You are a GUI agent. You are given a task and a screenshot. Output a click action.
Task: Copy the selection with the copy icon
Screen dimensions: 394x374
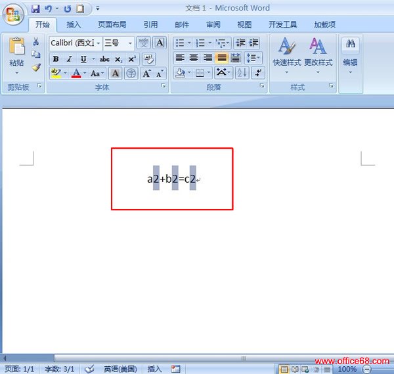click(x=35, y=55)
